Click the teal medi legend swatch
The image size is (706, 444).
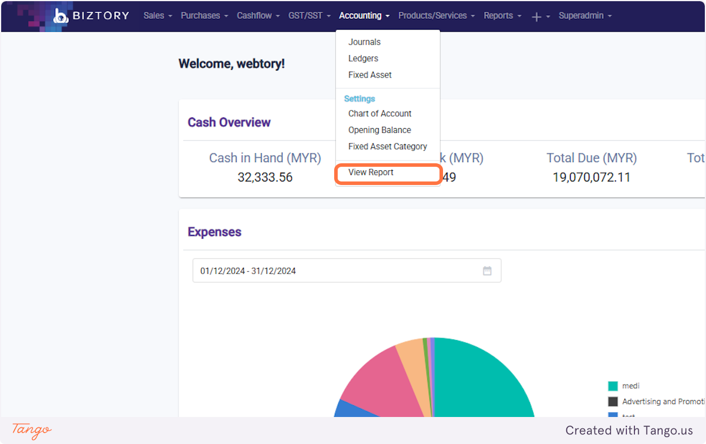coord(613,386)
